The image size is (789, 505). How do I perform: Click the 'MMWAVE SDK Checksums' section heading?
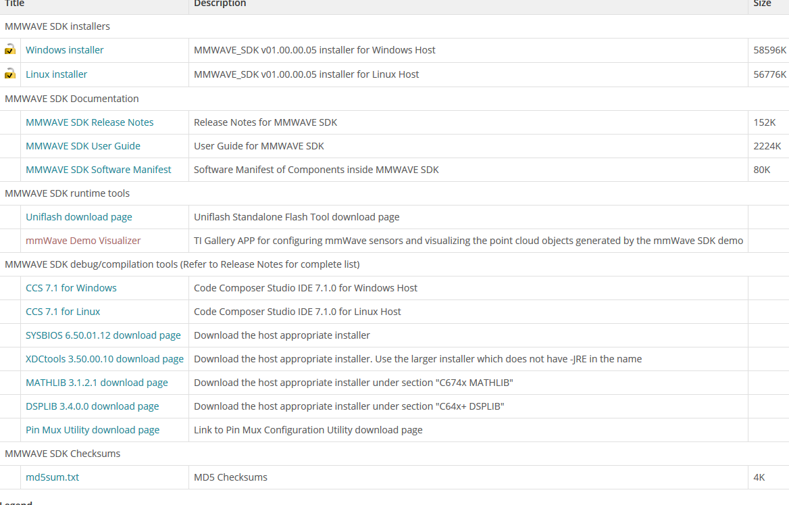pos(62,454)
